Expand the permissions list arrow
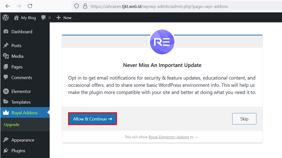This screenshot has height=158, width=282. point(197,137)
